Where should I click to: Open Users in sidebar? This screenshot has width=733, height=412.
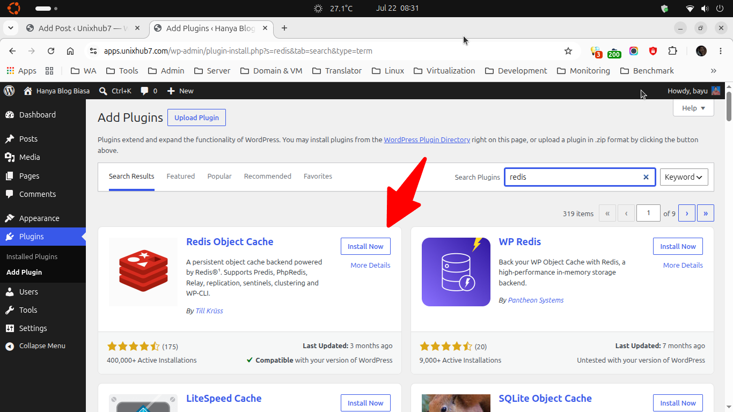tap(43, 292)
